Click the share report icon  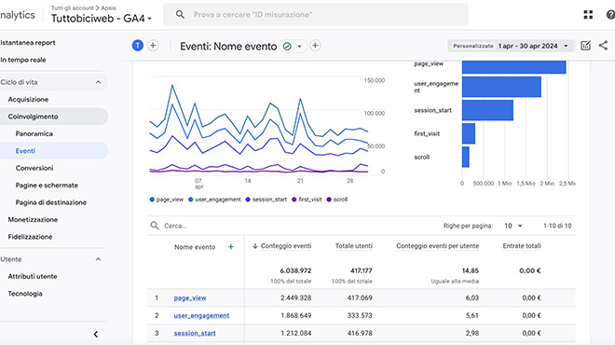603,46
